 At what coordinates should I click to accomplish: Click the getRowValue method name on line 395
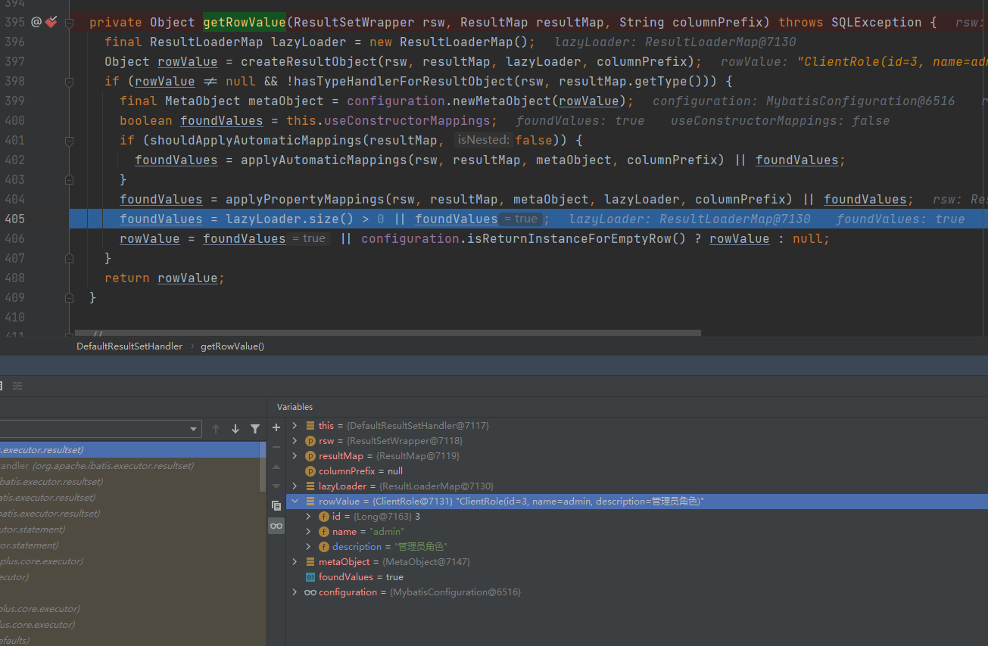245,22
